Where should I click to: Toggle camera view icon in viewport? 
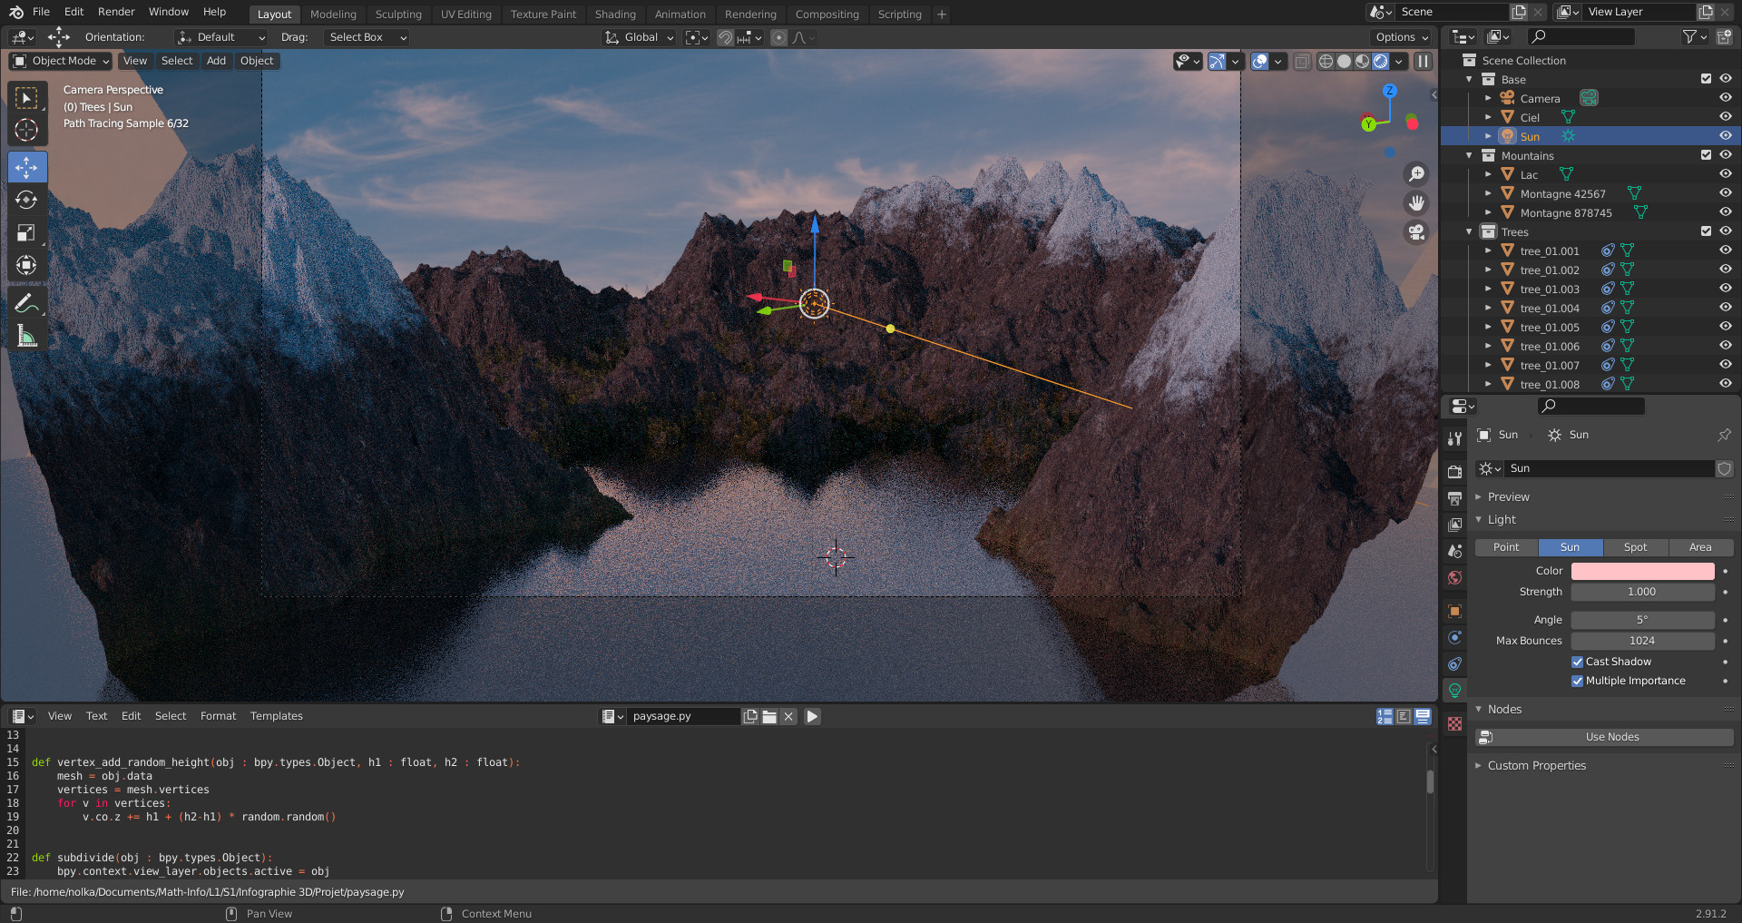1416,232
